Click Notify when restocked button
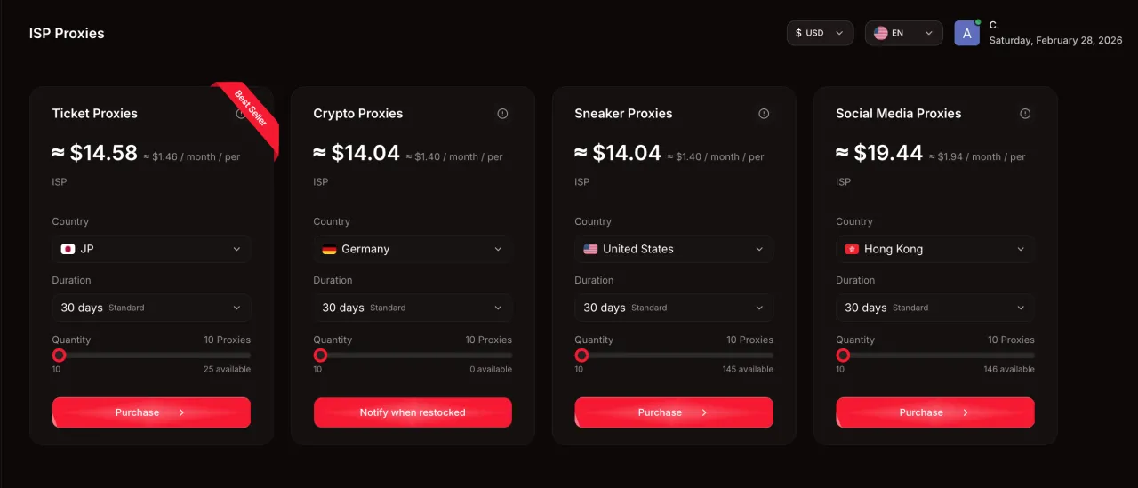 [413, 412]
